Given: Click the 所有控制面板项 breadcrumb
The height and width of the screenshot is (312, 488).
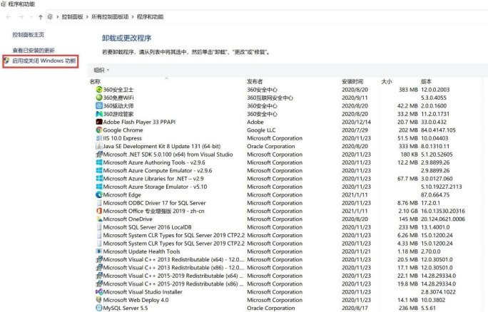Looking at the screenshot, I should tap(110, 17).
